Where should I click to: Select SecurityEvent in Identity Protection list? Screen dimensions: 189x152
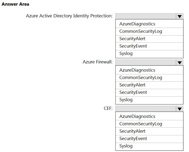[133, 46]
